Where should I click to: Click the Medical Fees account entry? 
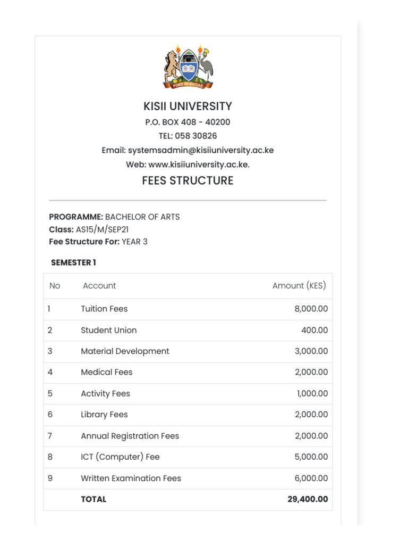(106, 372)
